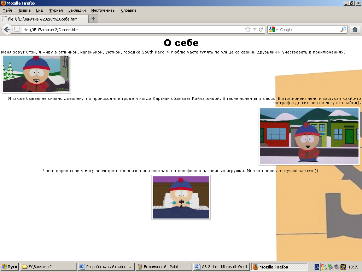The image size is (362, 272).
Task: Switch keyboard language via the EN indicator
Action: pos(317,267)
